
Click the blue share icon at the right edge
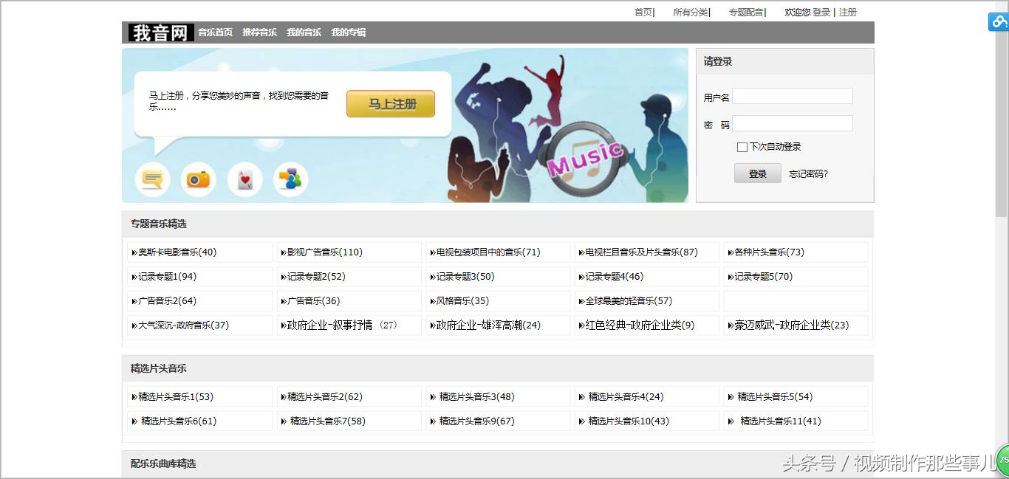(998, 21)
